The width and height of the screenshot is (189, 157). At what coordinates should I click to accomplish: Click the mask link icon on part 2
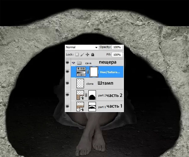[86, 95]
